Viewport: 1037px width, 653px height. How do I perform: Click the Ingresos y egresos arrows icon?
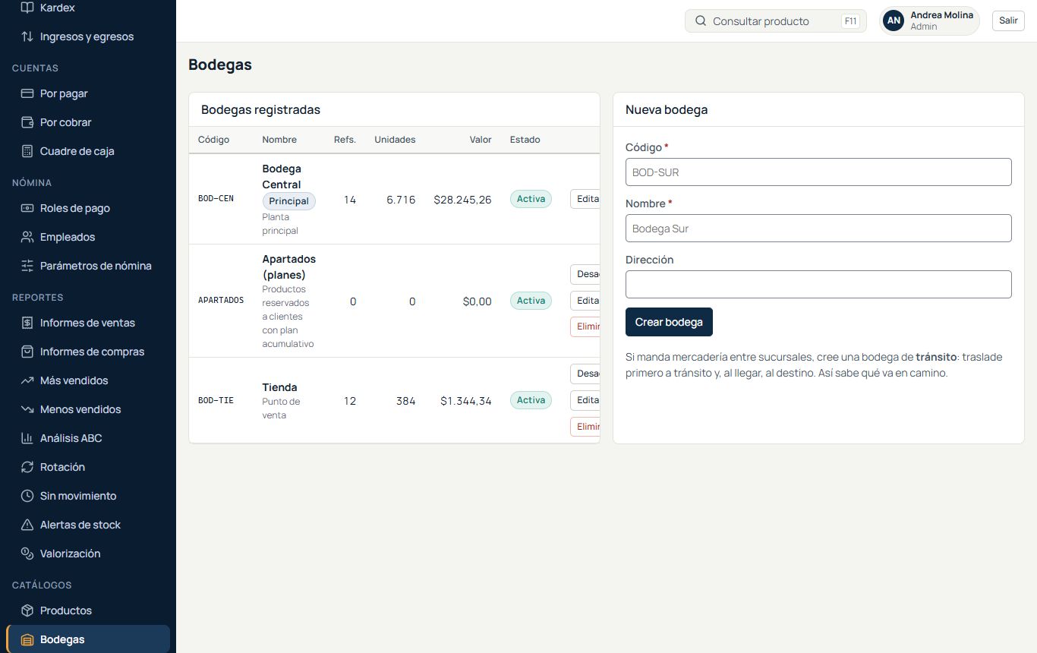pyautogui.click(x=27, y=36)
